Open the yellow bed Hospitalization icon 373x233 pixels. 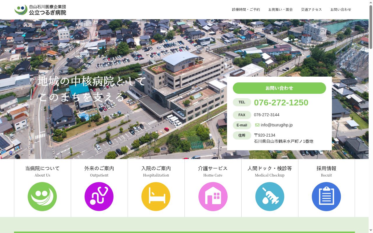click(x=156, y=197)
